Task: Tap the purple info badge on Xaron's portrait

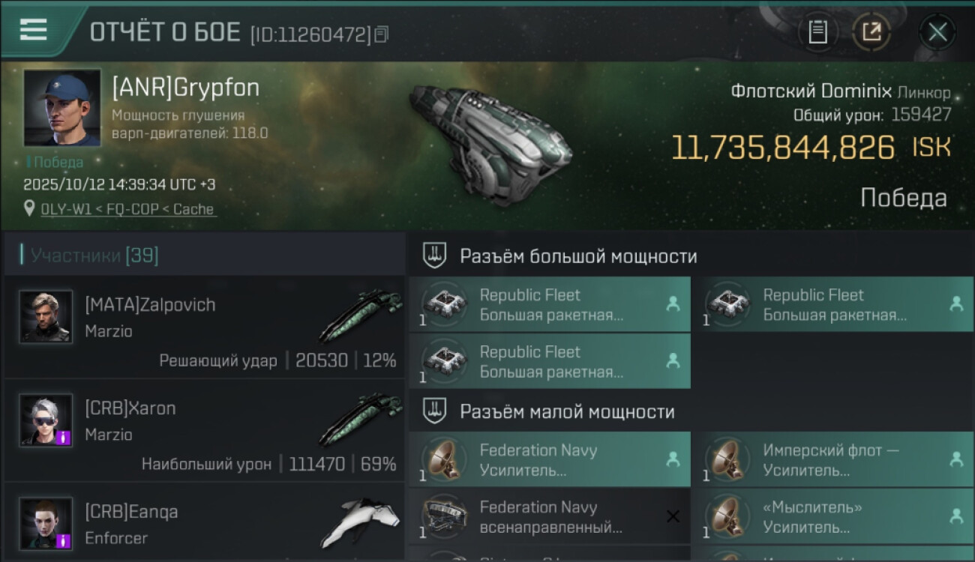Action: (x=64, y=438)
